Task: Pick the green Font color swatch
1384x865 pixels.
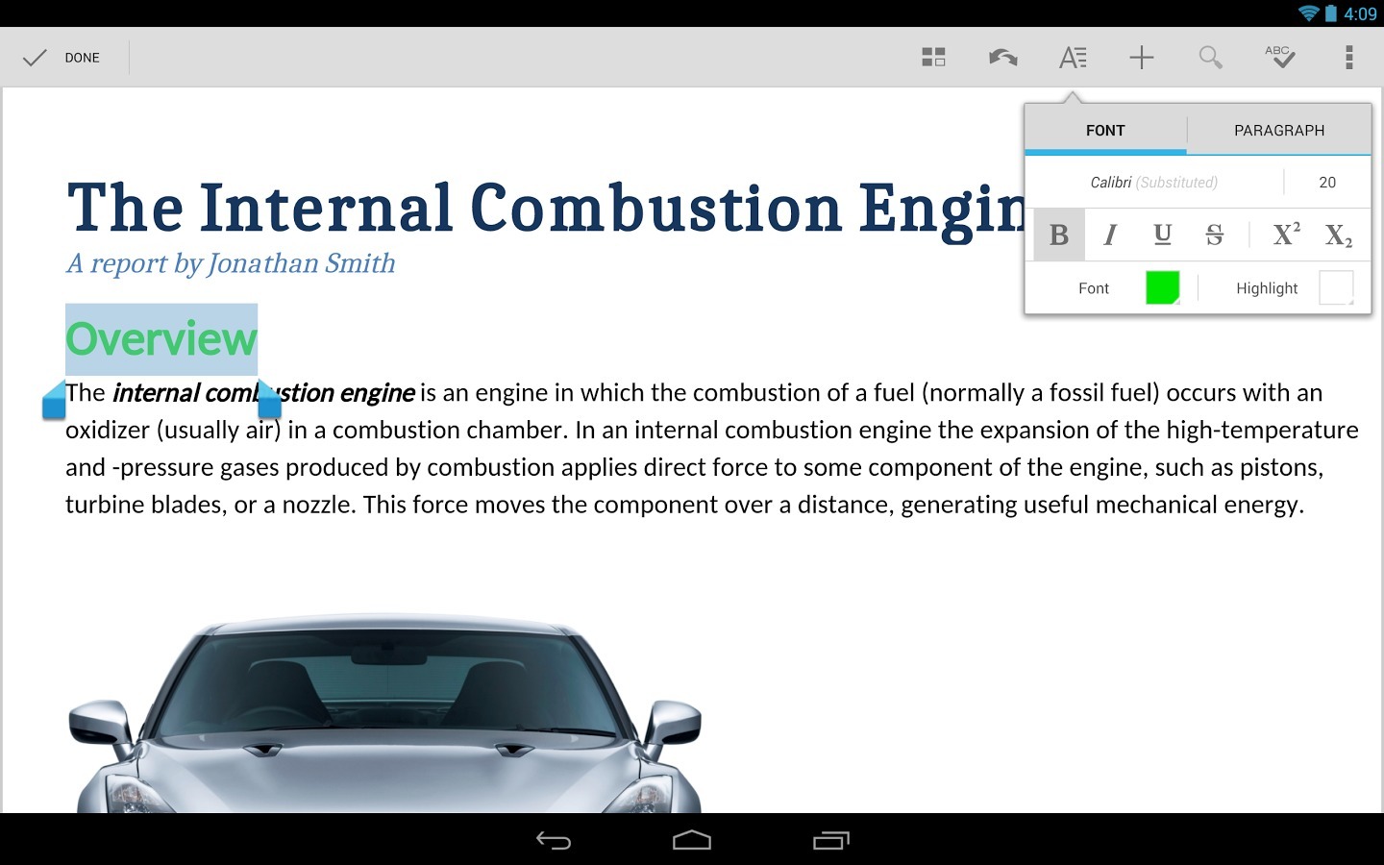Action: 1162,286
